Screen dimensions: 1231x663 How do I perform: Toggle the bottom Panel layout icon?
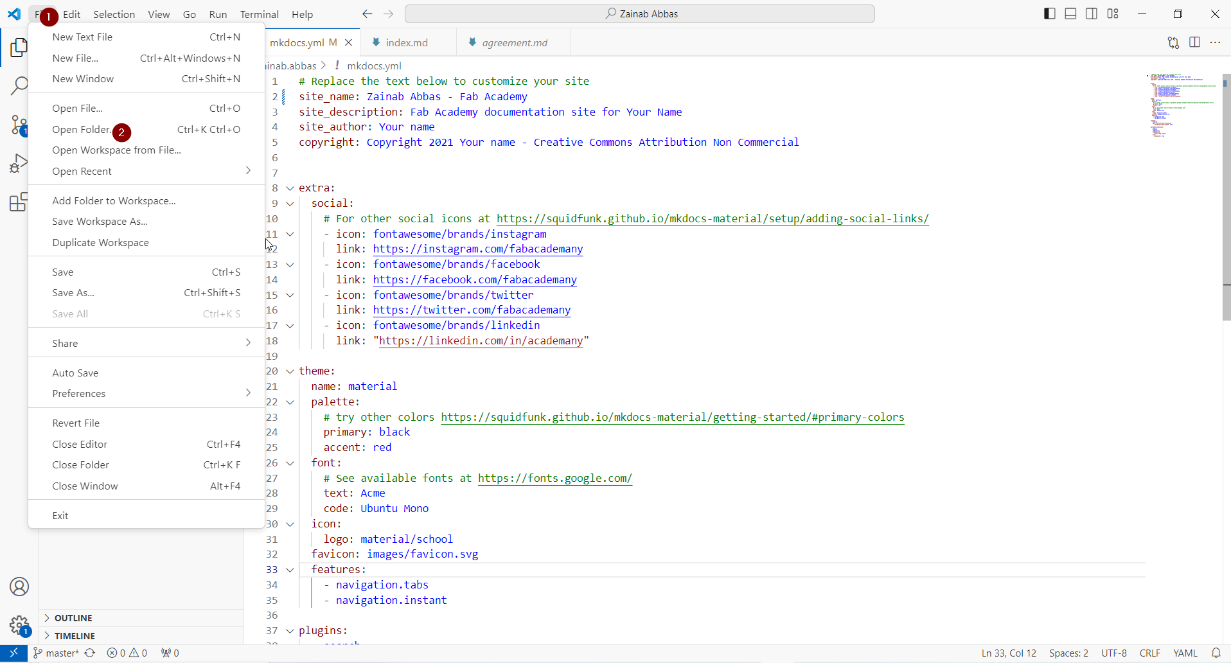tap(1070, 13)
